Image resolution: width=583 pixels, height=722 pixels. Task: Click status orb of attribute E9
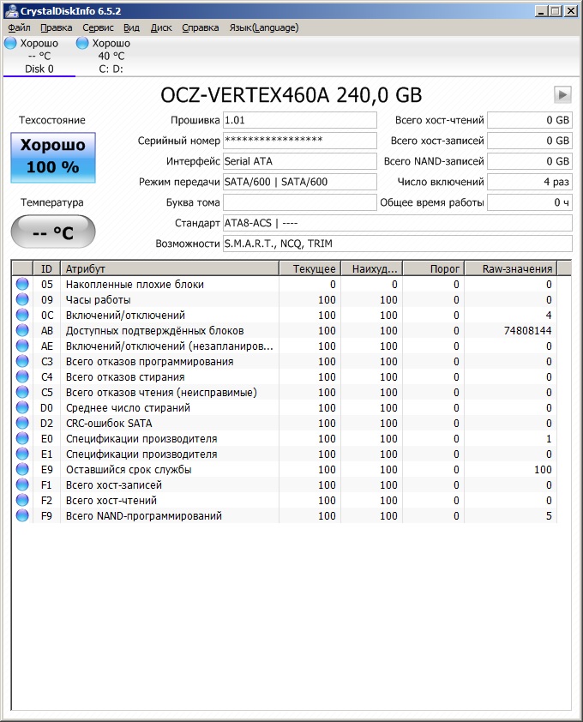(22, 469)
